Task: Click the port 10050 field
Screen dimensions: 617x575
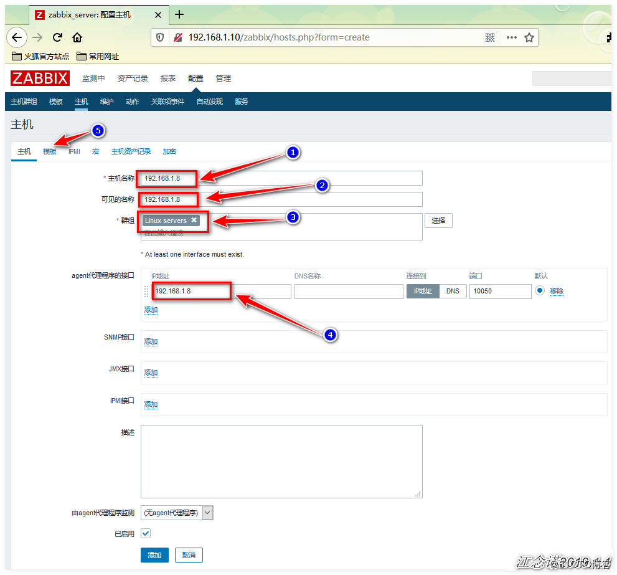Action: point(500,292)
